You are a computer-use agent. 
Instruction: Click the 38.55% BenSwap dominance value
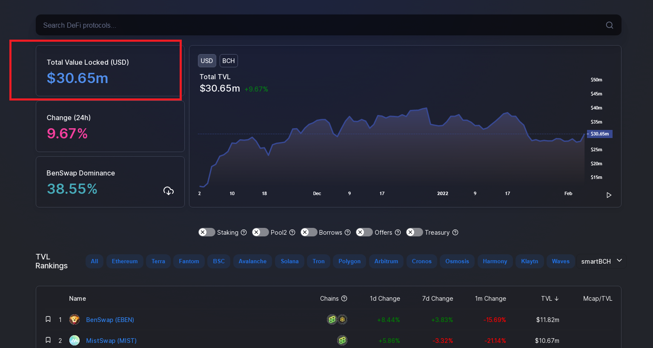(x=72, y=189)
